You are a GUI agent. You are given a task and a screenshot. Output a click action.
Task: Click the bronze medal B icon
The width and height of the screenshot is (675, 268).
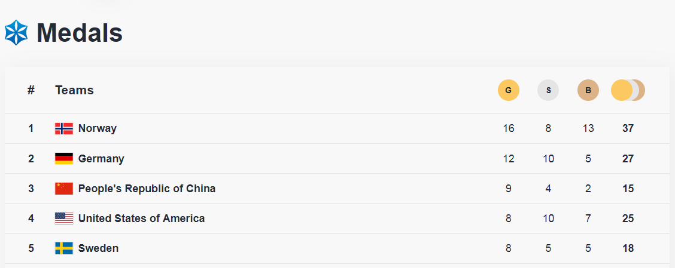pyautogui.click(x=588, y=90)
